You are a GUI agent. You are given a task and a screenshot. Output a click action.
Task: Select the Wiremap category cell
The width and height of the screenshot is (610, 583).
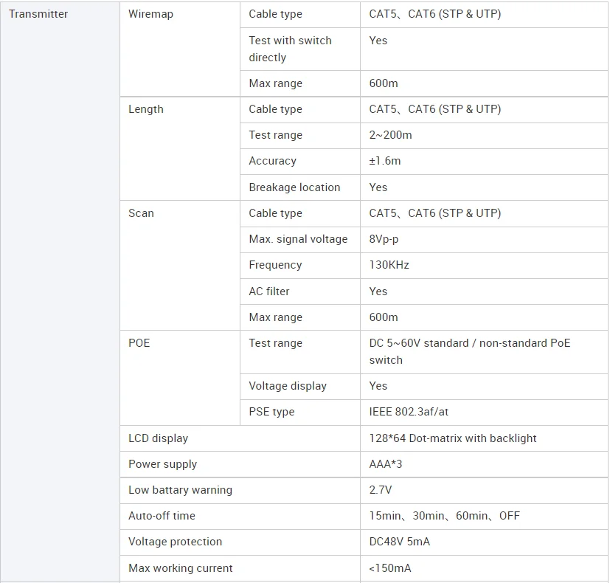click(x=150, y=14)
